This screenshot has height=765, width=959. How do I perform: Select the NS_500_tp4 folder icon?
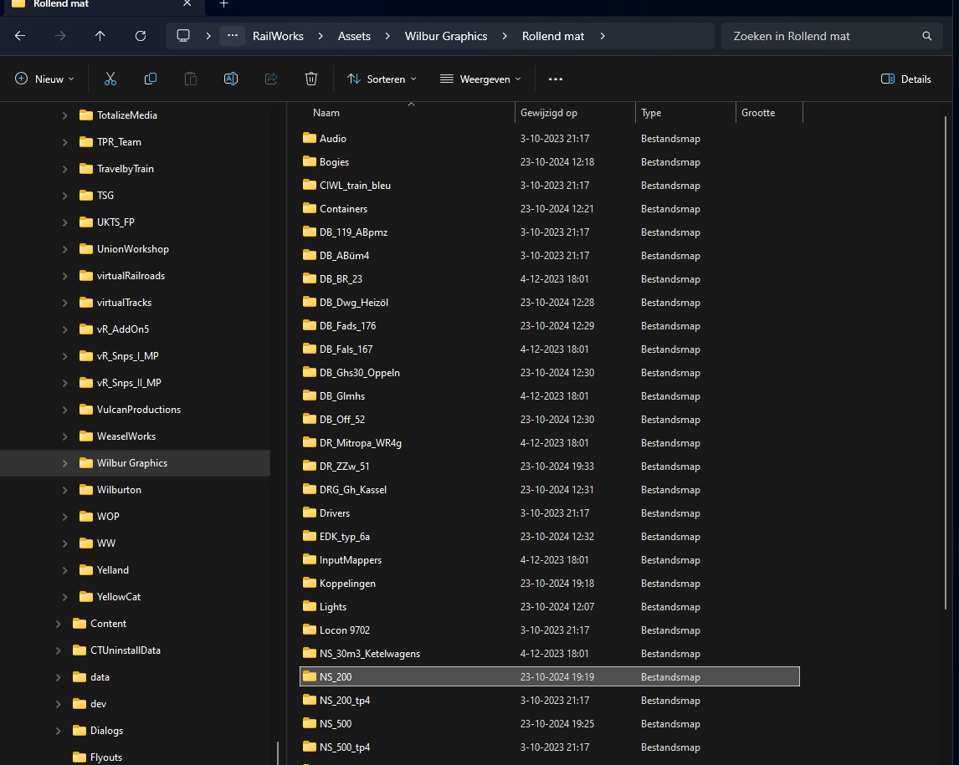pos(310,747)
